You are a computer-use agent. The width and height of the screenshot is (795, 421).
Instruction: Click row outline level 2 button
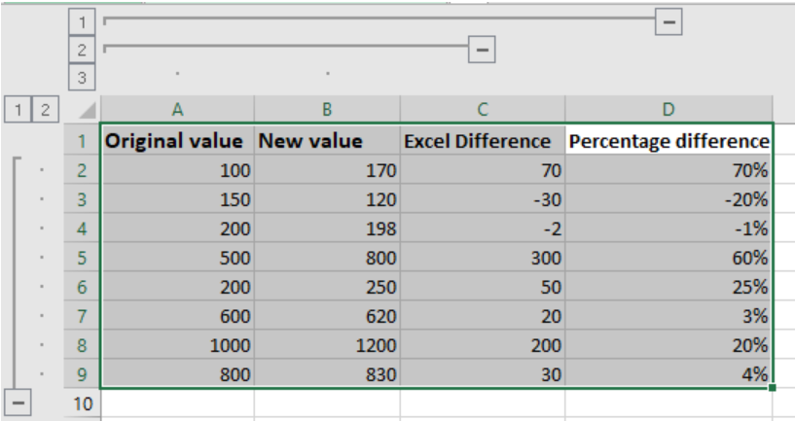(x=46, y=110)
